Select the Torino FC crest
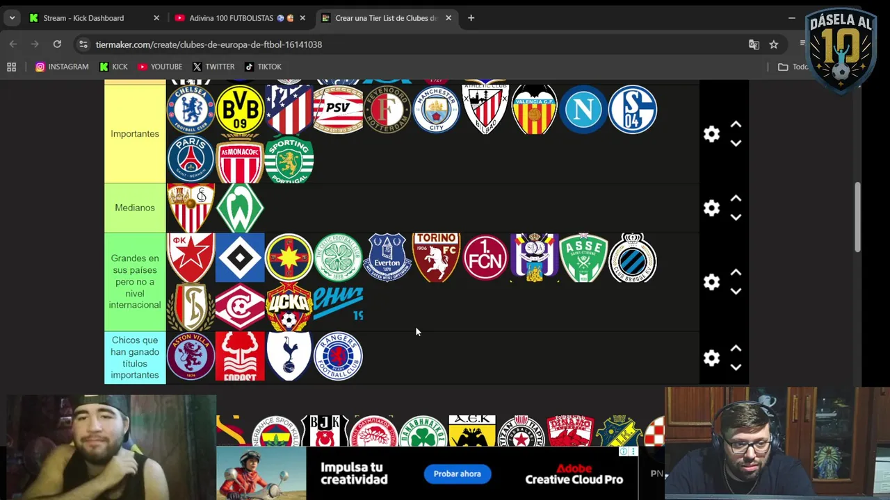 (x=436, y=258)
